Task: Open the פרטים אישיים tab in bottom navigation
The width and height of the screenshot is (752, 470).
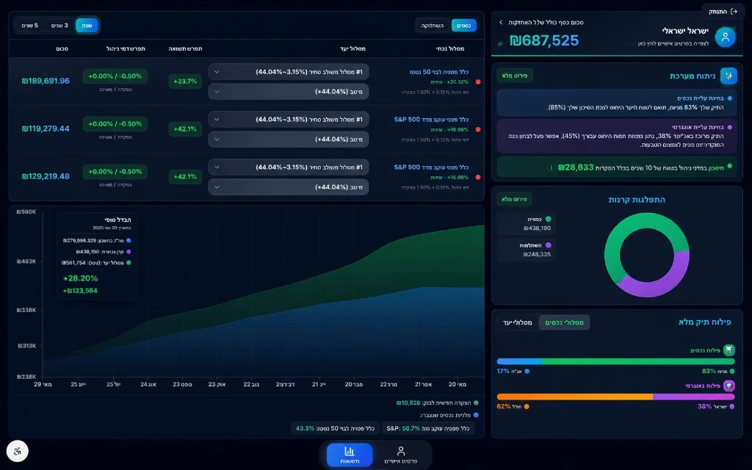Action: (400, 455)
